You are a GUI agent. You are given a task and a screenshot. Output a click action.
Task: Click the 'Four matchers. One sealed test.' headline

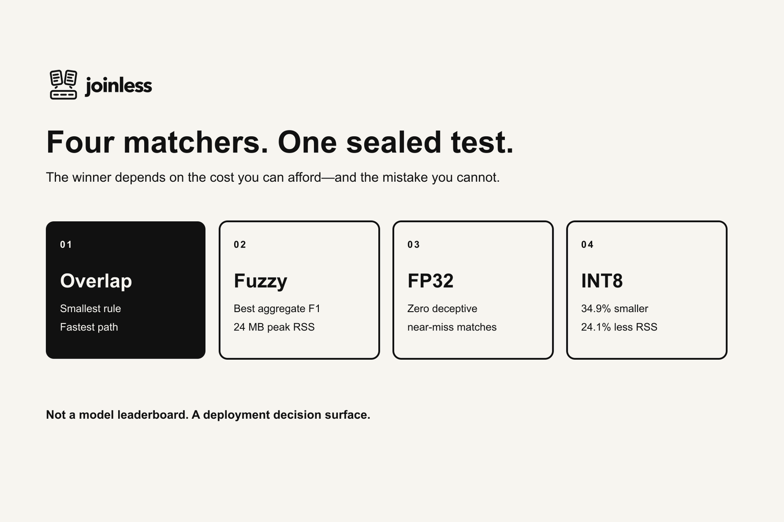[x=280, y=142]
